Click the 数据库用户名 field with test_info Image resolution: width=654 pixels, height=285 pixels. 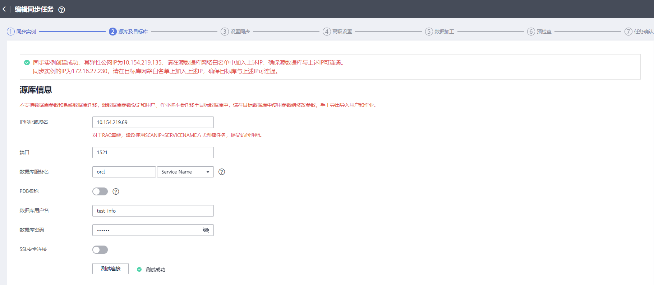[153, 211]
